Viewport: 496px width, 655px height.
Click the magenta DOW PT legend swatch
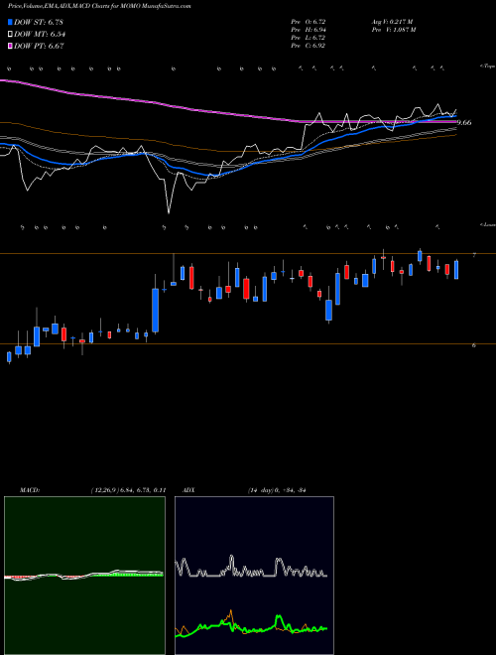pyautogui.click(x=10, y=46)
